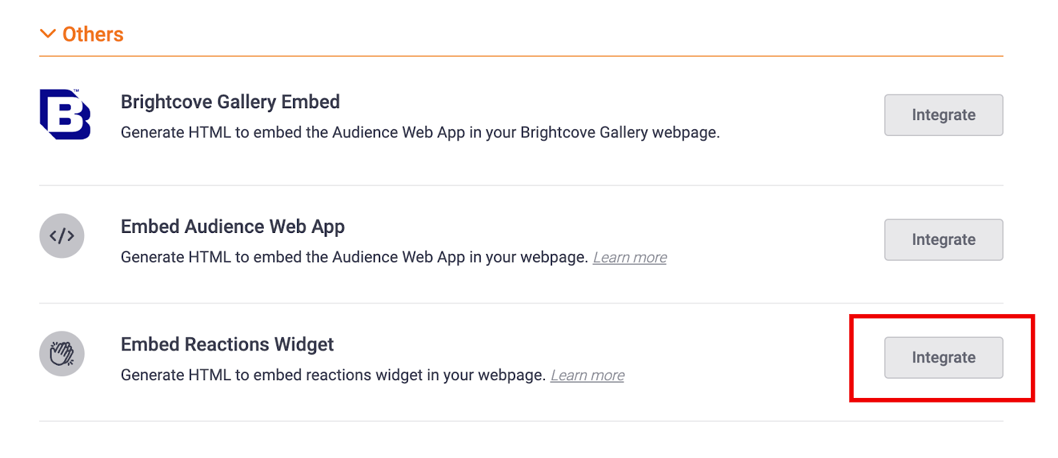Integrate the Brightcove Gallery Embed
1058x458 pixels.
(943, 115)
